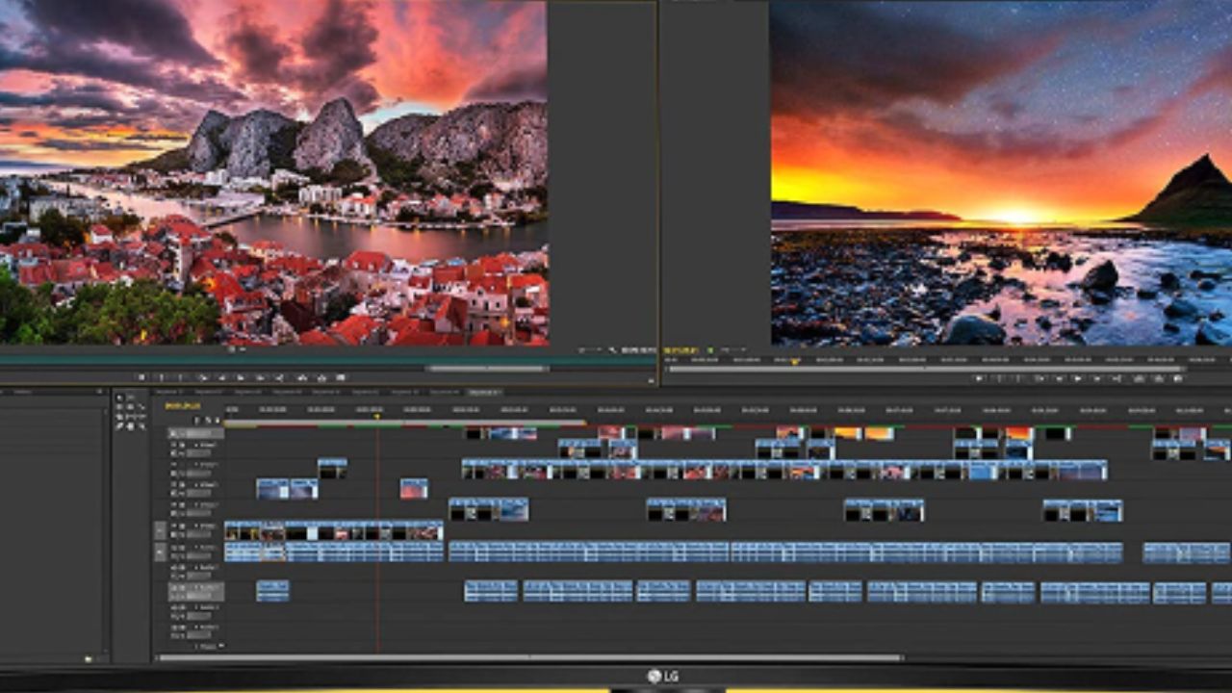Select the rightmost highlighted sequence tab
Screen dimensions: 1232x693
click(x=486, y=393)
